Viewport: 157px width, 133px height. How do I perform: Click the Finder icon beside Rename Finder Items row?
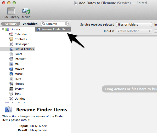(38, 29)
